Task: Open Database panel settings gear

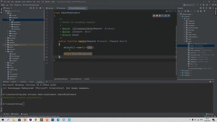Action: point(210,8)
